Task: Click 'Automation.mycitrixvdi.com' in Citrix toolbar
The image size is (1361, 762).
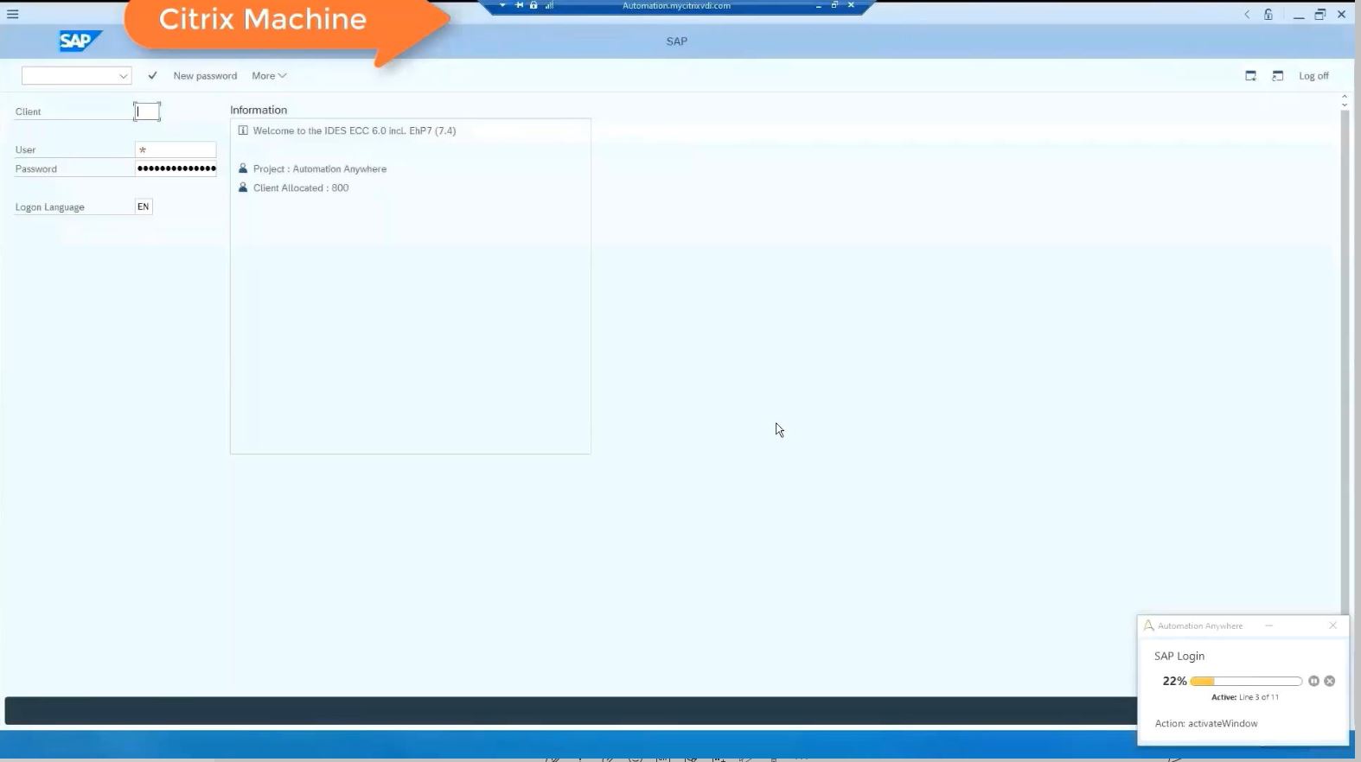Action: 676,6
